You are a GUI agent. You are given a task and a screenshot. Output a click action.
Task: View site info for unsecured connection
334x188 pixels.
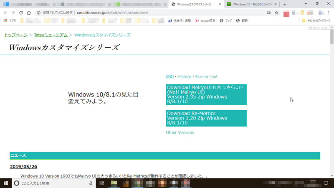pos(38,13)
